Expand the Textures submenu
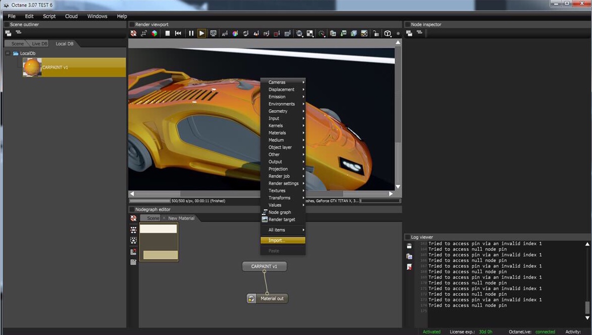 coord(277,191)
